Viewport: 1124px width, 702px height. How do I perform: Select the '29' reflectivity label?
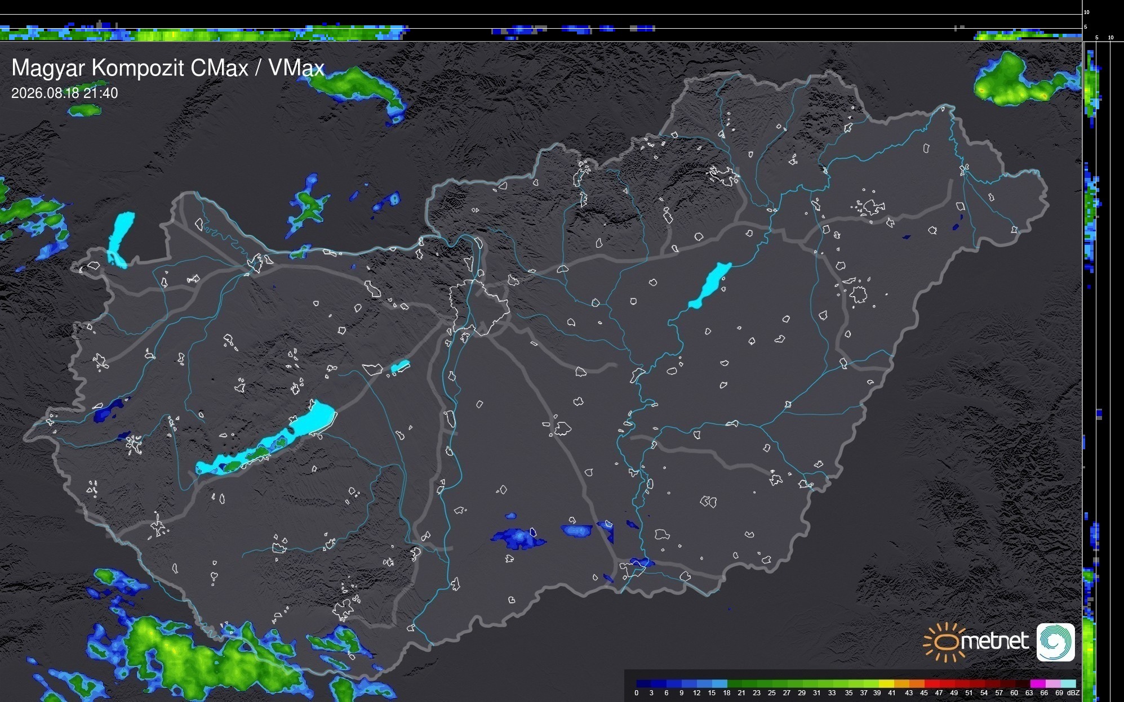coord(802,693)
